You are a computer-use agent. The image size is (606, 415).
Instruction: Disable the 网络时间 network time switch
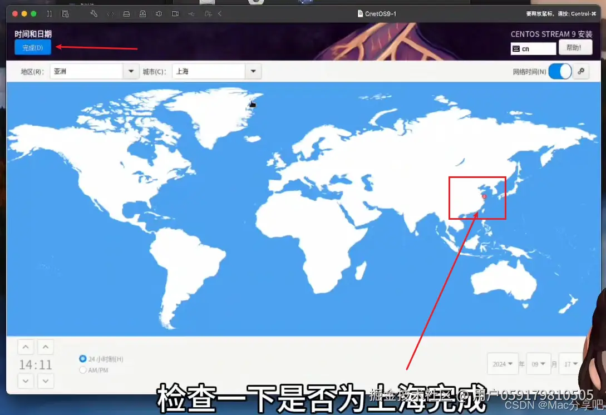click(559, 71)
